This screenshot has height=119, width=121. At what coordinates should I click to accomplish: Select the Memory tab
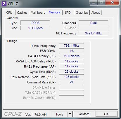pyautogui.click(x=54, y=12)
